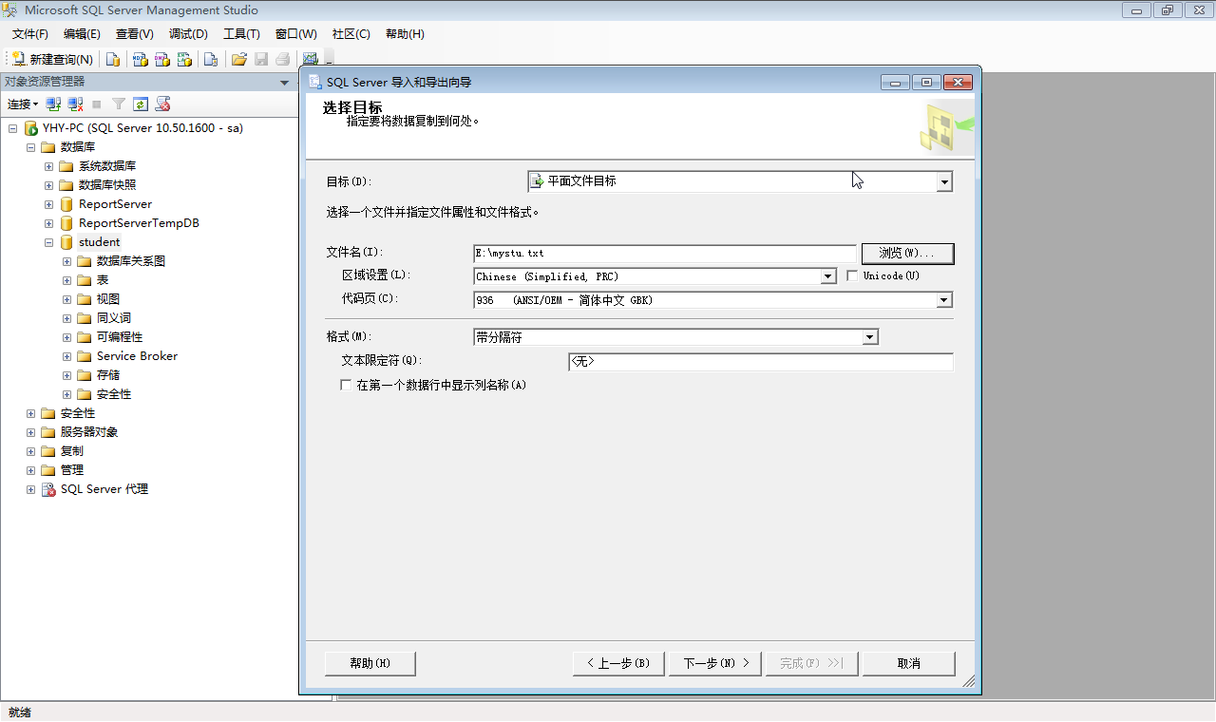This screenshot has height=722, width=1216.
Task: Click the script icon with red X
Action: pyautogui.click(x=162, y=104)
